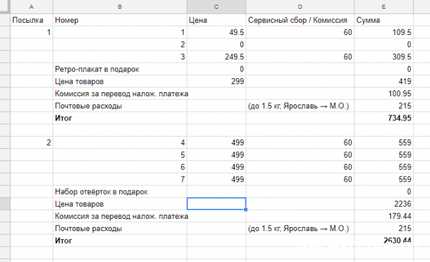Viewport: 430px width, 262px height.
Task: Click the 'Номер' header cell
Action: point(120,20)
